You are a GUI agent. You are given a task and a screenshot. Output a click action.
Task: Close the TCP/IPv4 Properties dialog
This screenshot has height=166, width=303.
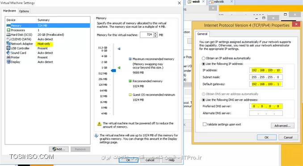click(x=296, y=24)
